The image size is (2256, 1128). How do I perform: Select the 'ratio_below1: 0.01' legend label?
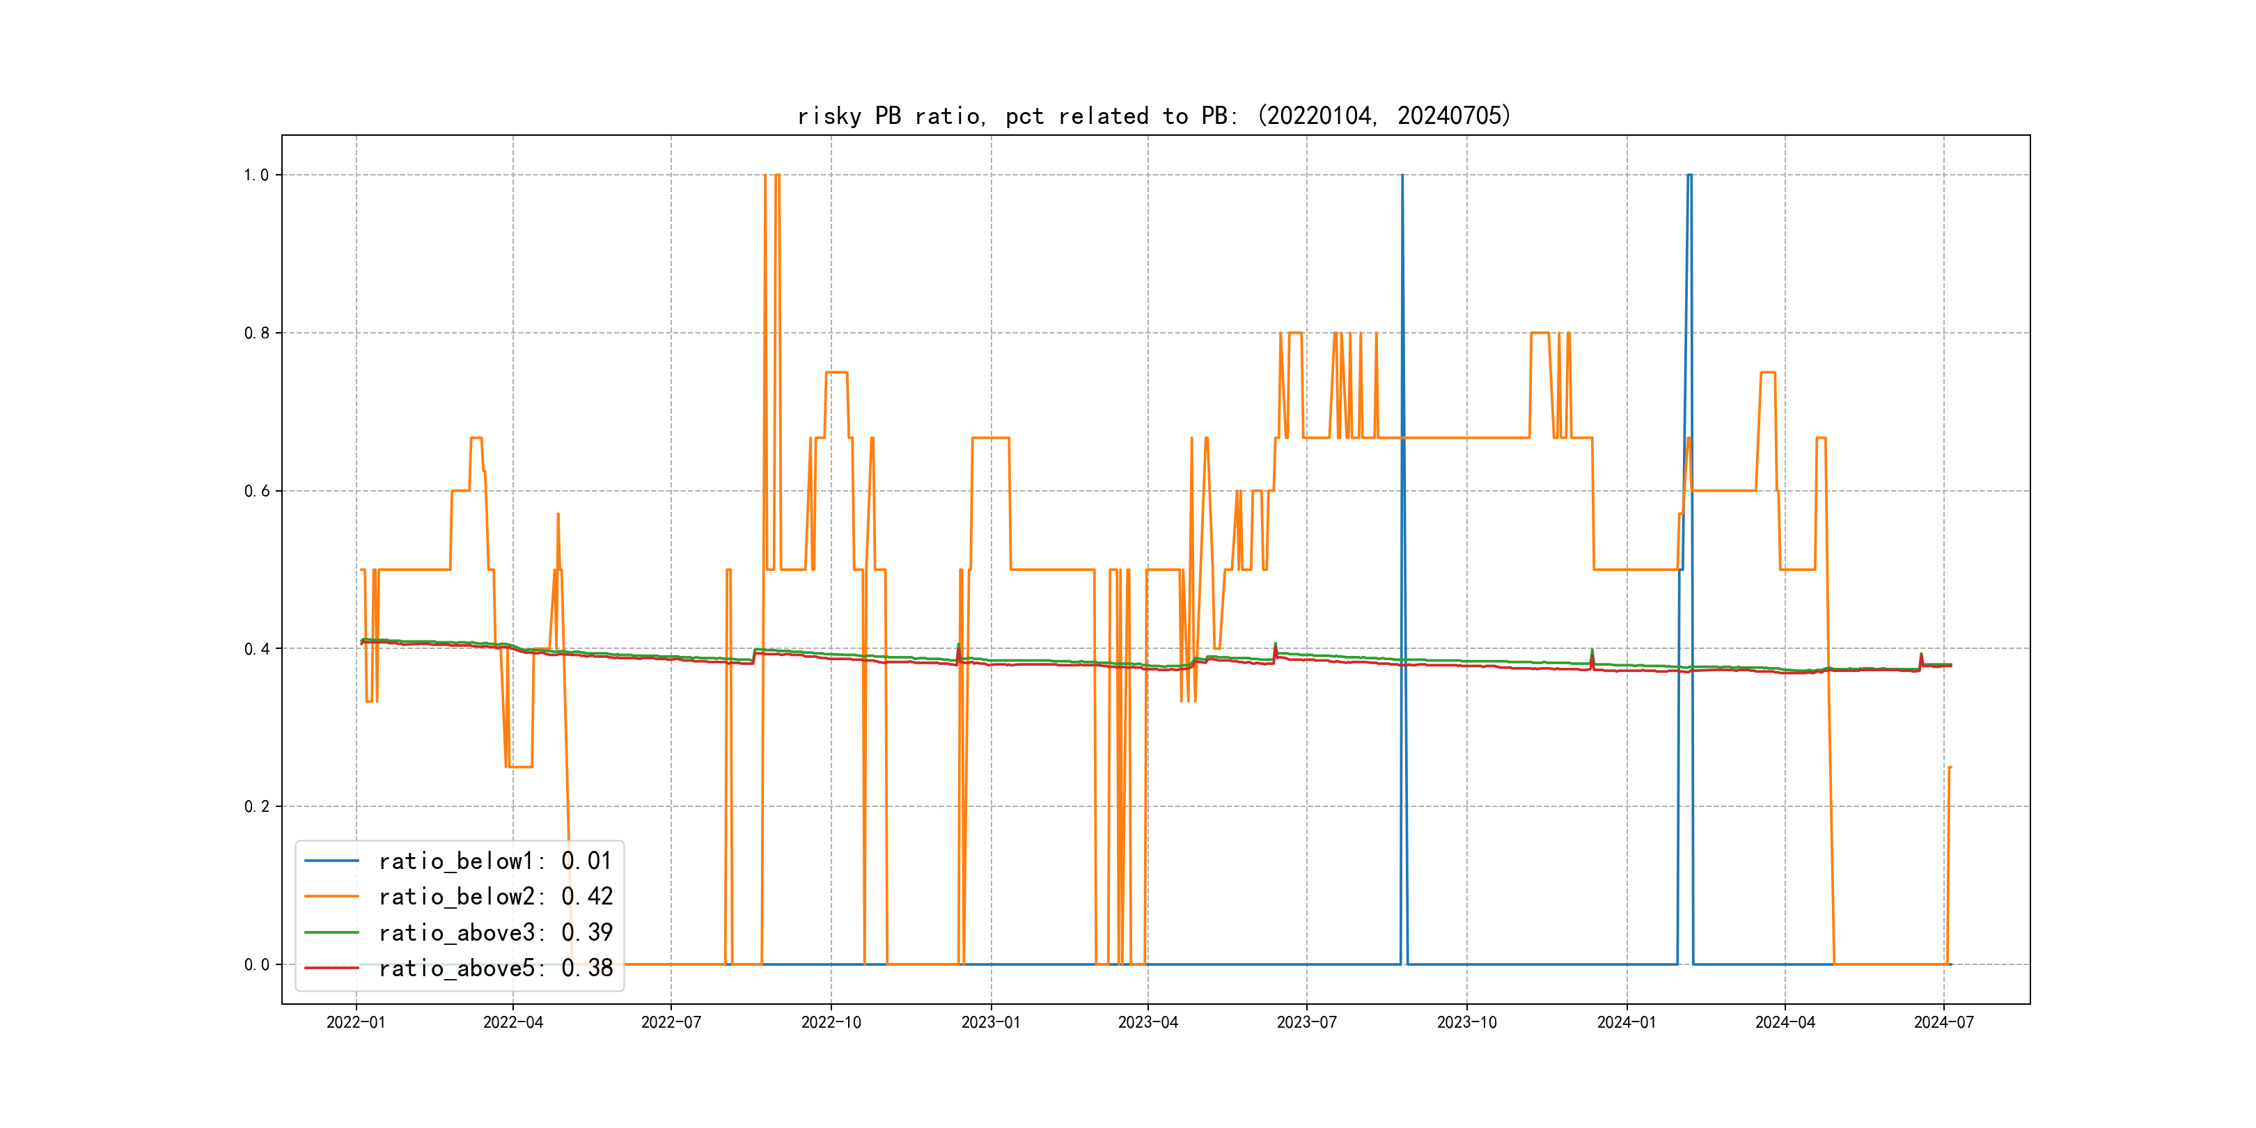coord(495,861)
